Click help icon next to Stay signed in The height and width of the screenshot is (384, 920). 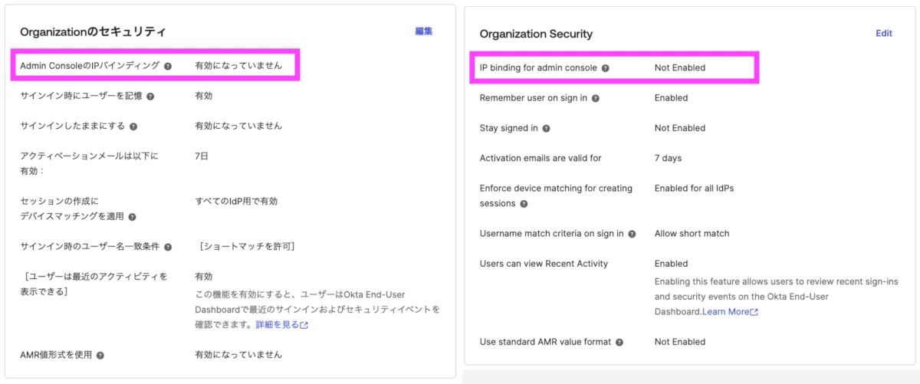click(547, 128)
